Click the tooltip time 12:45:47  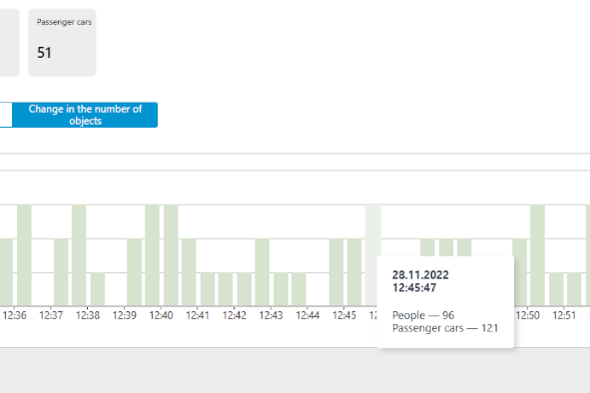click(414, 287)
